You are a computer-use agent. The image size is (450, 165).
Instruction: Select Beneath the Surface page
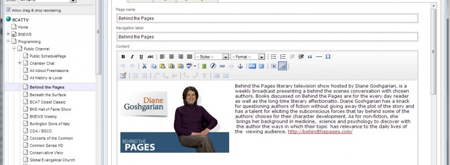point(48,95)
